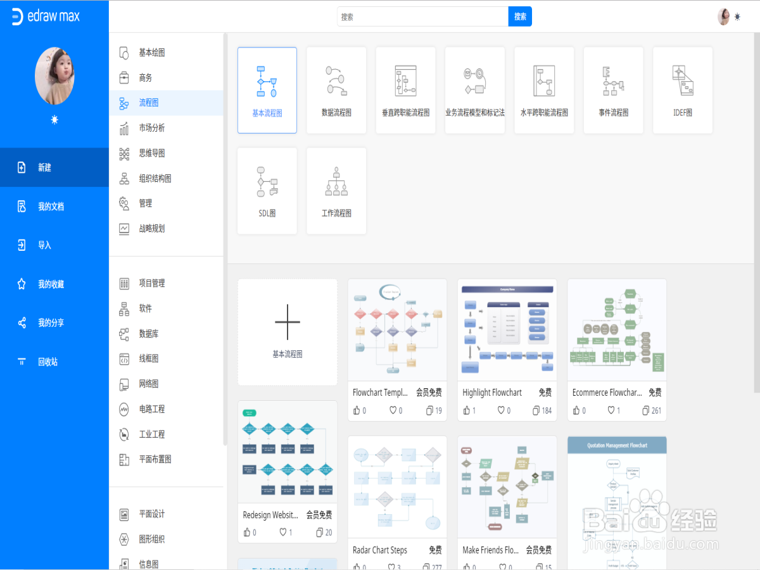Click the blue 搜索 button
Screen dimensions: 760x570
coord(520,16)
